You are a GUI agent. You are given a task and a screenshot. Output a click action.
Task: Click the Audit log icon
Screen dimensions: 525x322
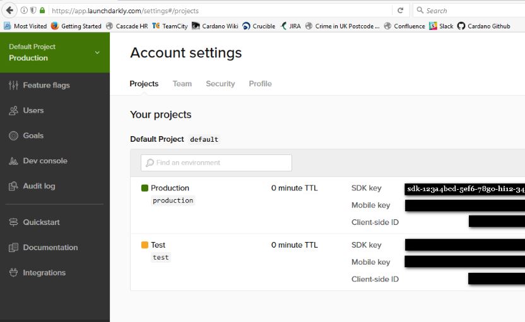[x=13, y=187]
